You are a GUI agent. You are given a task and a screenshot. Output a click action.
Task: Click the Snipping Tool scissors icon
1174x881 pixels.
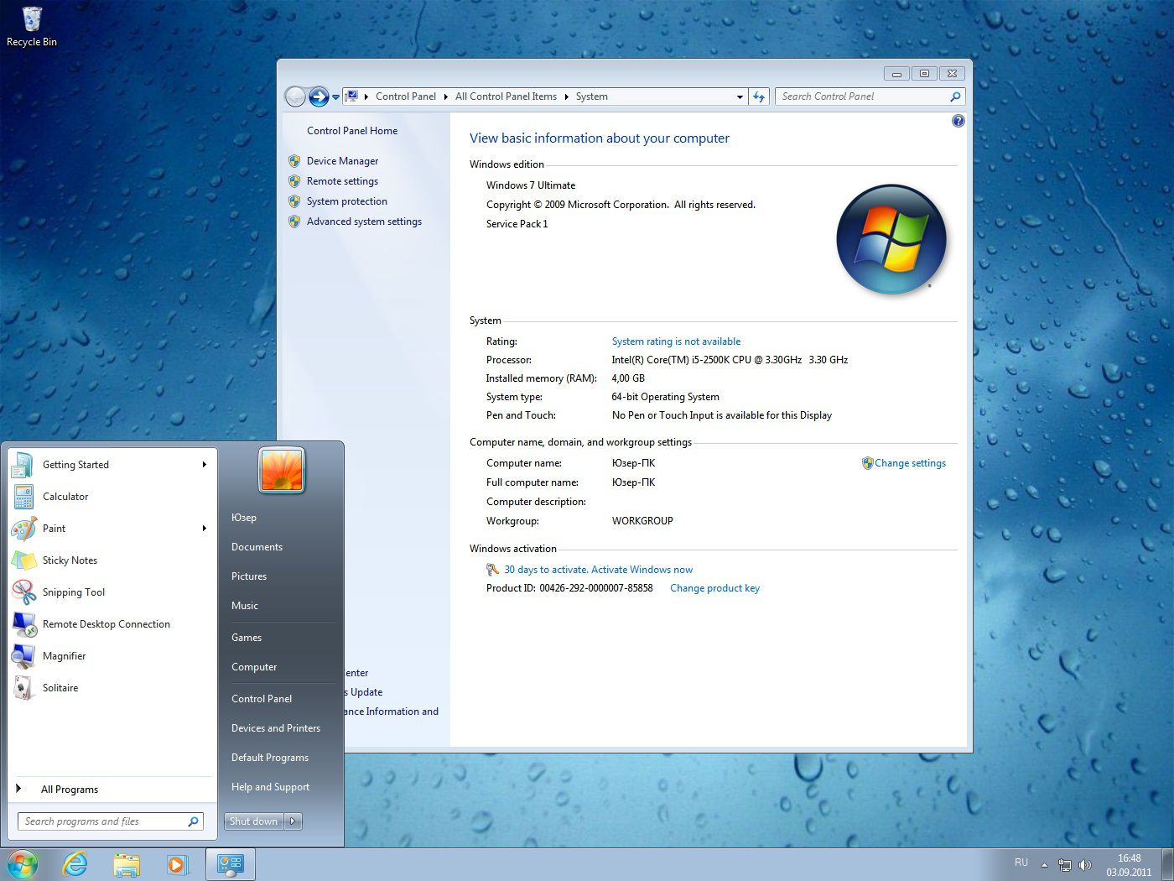[x=23, y=592]
